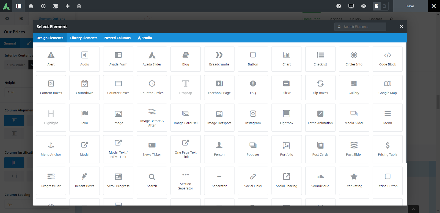440x213 pixels.
Task: Add the Circles Info element
Action: 354,59
